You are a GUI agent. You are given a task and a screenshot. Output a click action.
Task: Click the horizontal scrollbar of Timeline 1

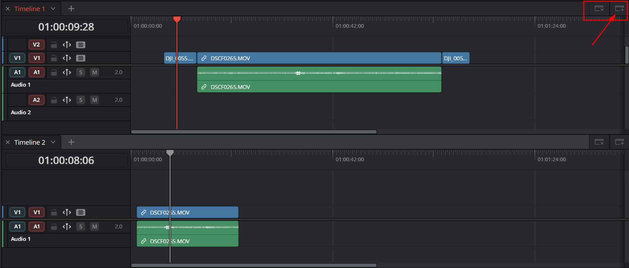pyautogui.click(x=254, y=132)
